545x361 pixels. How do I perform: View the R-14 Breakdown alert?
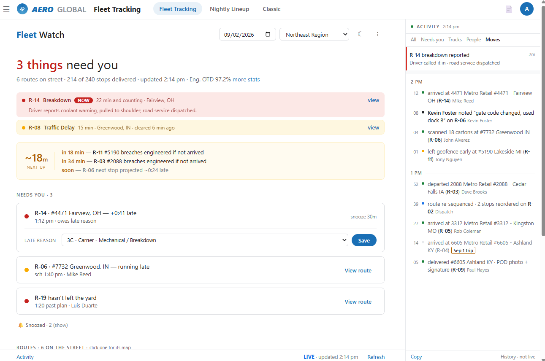373,100
